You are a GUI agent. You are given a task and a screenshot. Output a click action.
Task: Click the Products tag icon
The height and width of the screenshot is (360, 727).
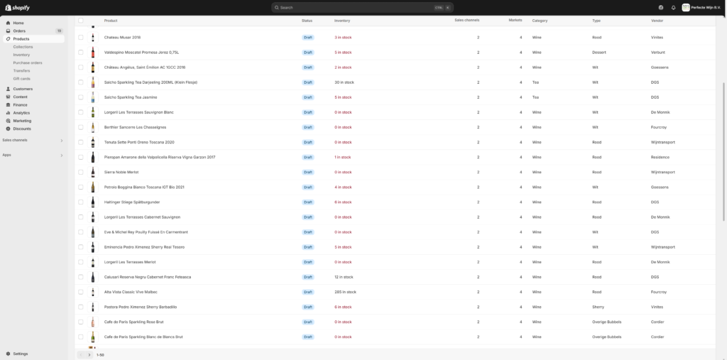(x=8, y=39)
